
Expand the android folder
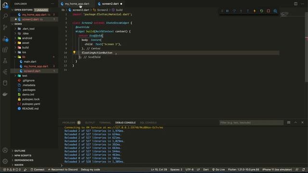(34, 38)
